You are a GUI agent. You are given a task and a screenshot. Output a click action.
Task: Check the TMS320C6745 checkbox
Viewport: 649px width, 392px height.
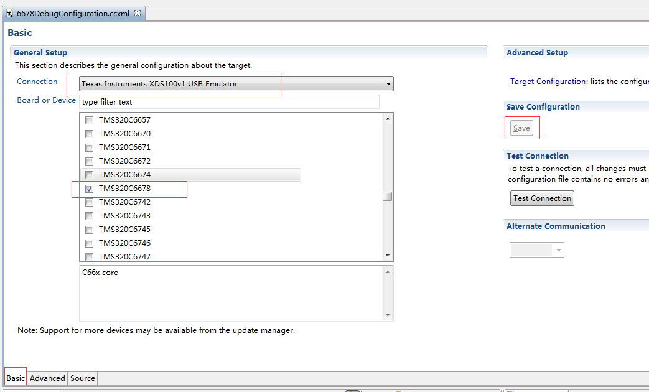pos(89,230)
